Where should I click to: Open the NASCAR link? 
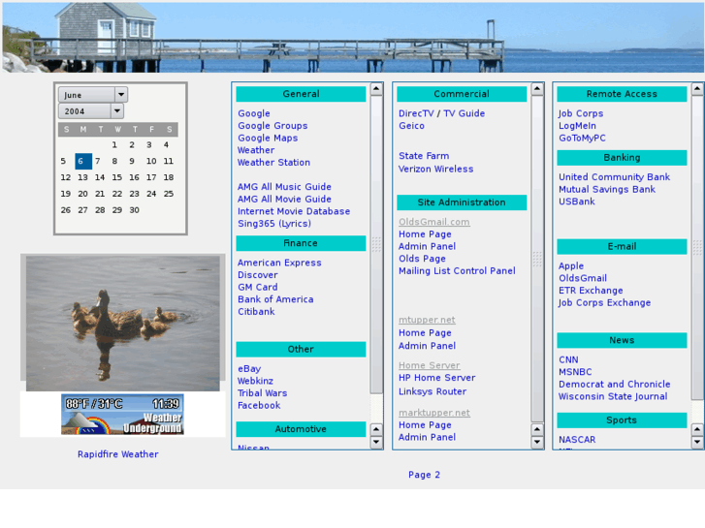coord(577,440)
